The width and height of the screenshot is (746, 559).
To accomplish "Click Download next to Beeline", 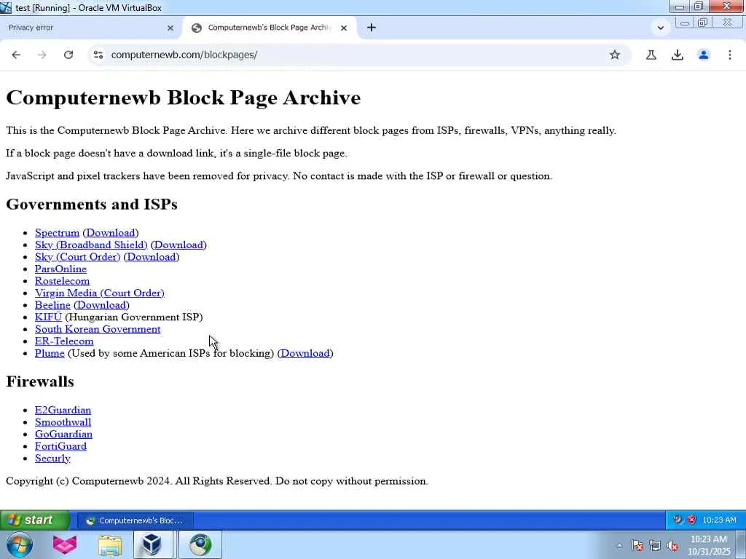I will click(x=102, y=305).
